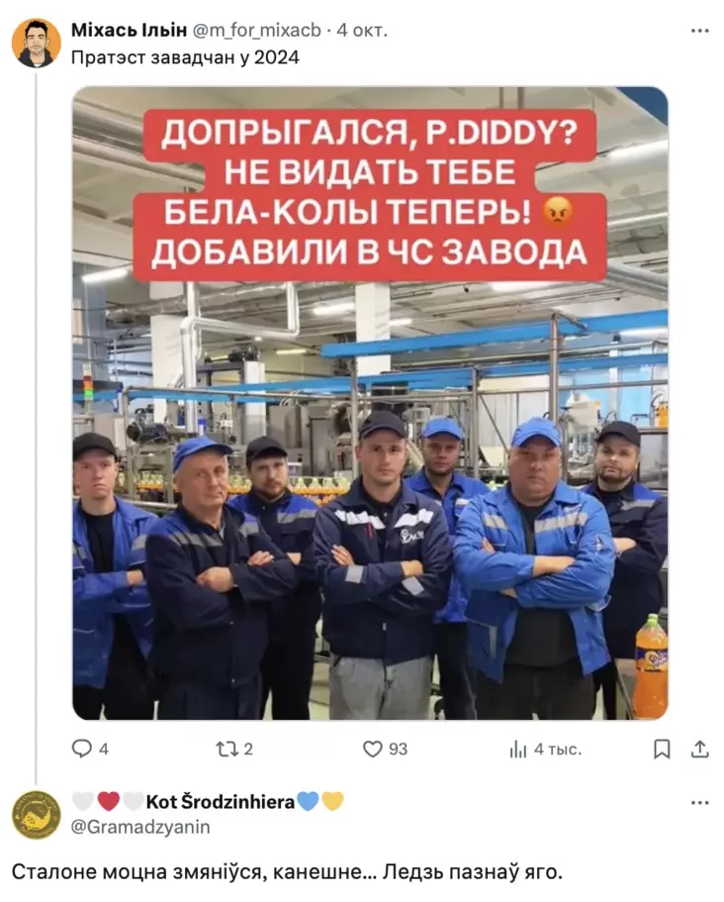Open the factory workers photo
This screenshot has height=902, width=724.
(x=370, y=403)
